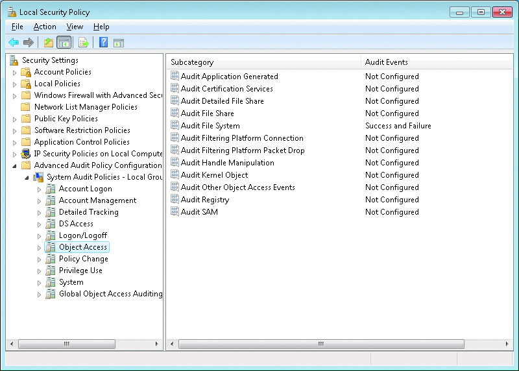Click the Audit File System policy icon
Viewport: 519px width, 371px height.
[175, 125]
